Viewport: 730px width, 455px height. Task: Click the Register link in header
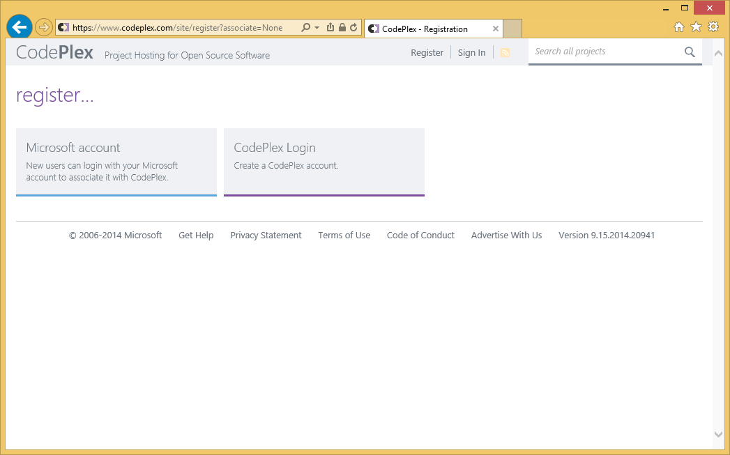[427, 52]
